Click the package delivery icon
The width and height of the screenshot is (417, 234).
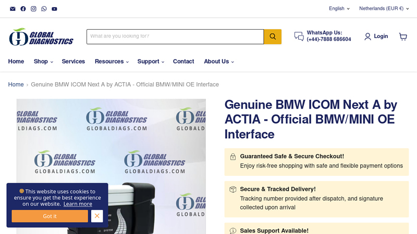click(232, 189)
